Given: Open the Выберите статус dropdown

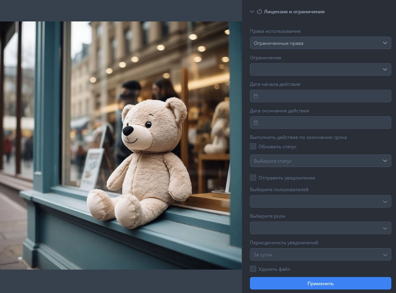Looking at the screenshot, I should point(320,161).
